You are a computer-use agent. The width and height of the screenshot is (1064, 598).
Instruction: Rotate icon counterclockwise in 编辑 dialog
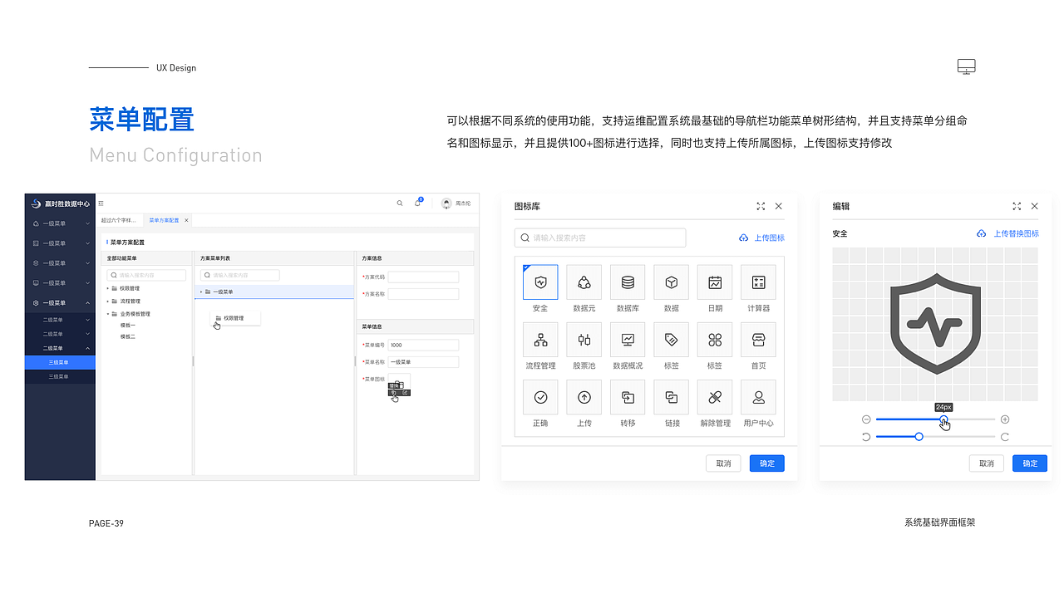(x=866, y=437)
